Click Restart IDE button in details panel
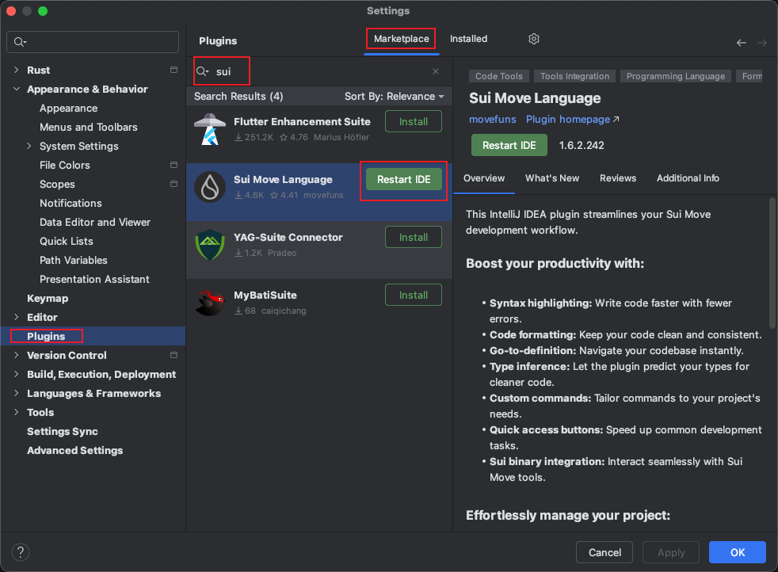 tap(509, 145)
